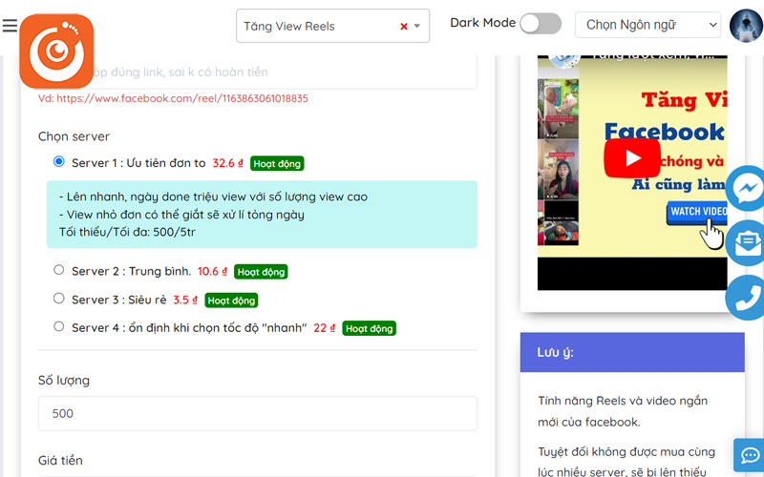Click the price 10.6 đ text

click(x=212, y=271)
